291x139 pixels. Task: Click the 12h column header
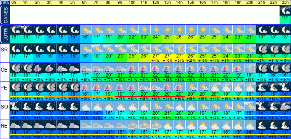[156, 3]
